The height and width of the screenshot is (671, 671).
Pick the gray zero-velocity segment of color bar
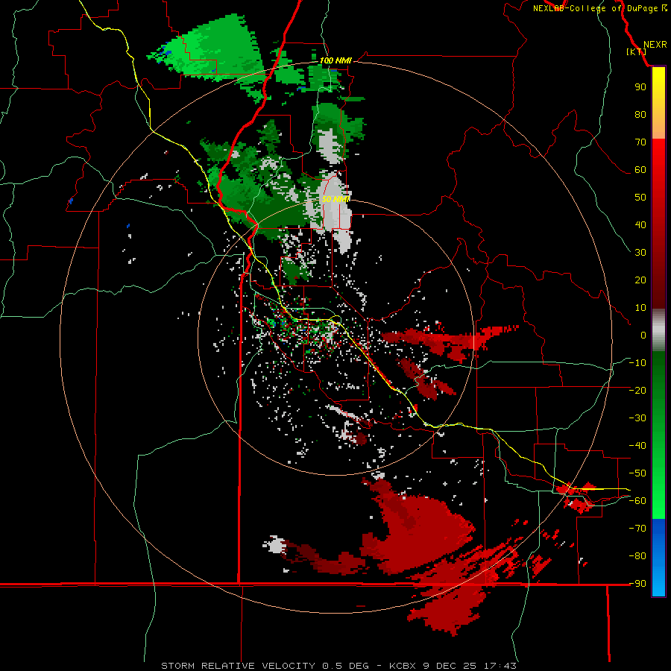tap(658, 330)
